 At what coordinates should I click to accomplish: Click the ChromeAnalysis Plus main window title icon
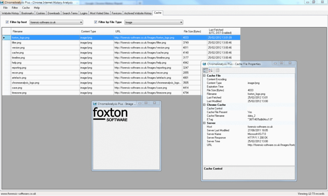2,2
